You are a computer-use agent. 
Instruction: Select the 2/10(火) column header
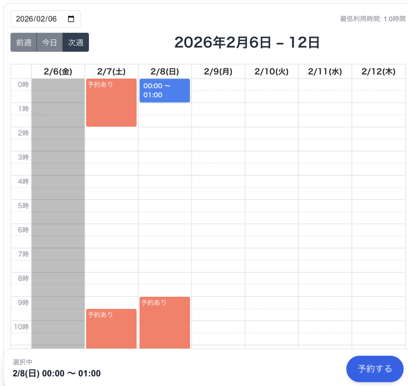(271, 72)
